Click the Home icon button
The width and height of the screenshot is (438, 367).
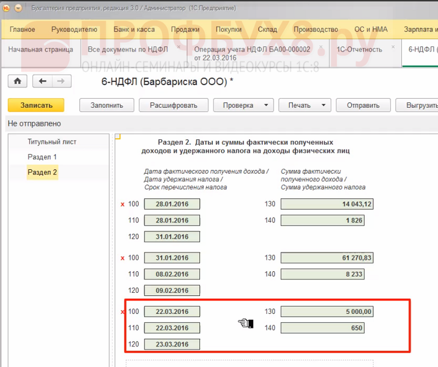click(x=17, y=81)
